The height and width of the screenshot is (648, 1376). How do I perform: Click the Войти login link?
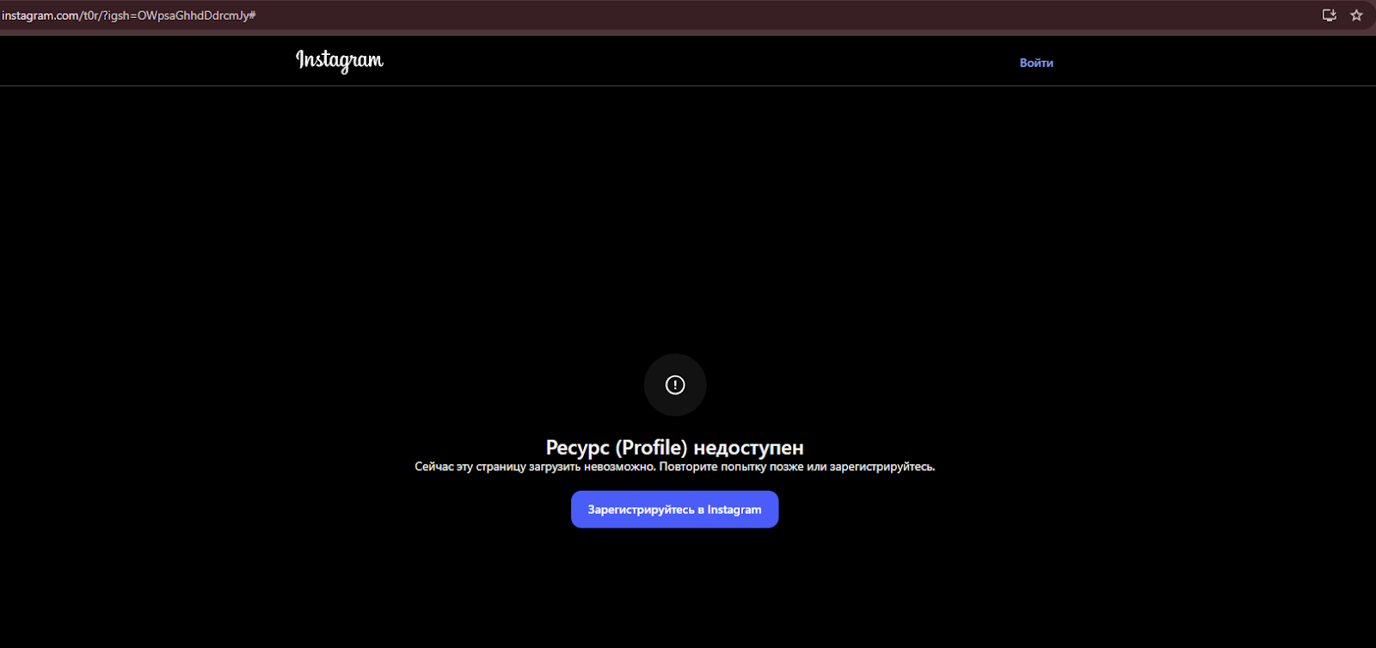pyautogui.click(x=1036, y=63)
